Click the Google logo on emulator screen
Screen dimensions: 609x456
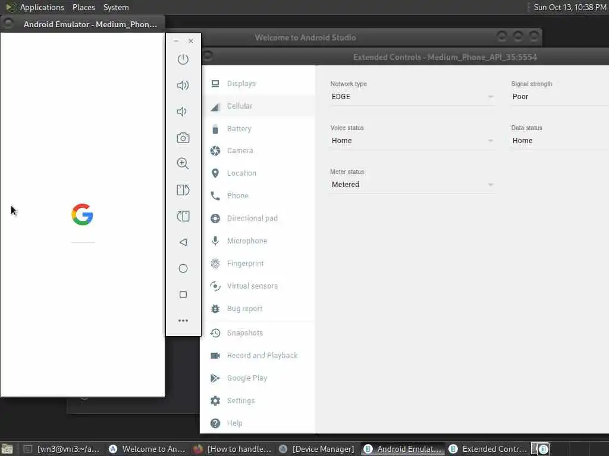82,214
